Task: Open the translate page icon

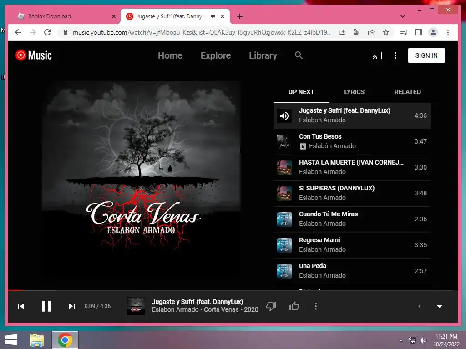Action: click(357, 32)
